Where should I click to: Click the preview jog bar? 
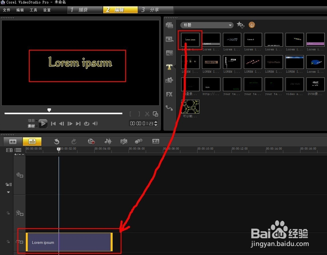click(63, 113)
